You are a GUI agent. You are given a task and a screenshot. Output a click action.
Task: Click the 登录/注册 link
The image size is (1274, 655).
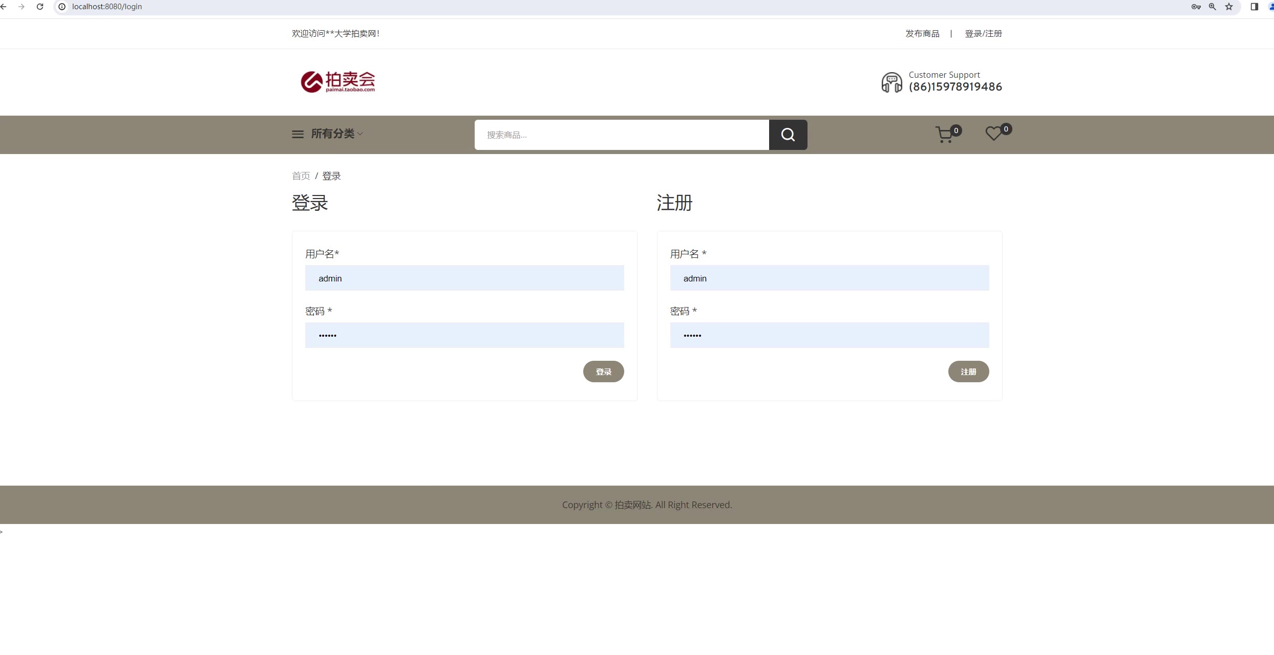click(983, 34)
